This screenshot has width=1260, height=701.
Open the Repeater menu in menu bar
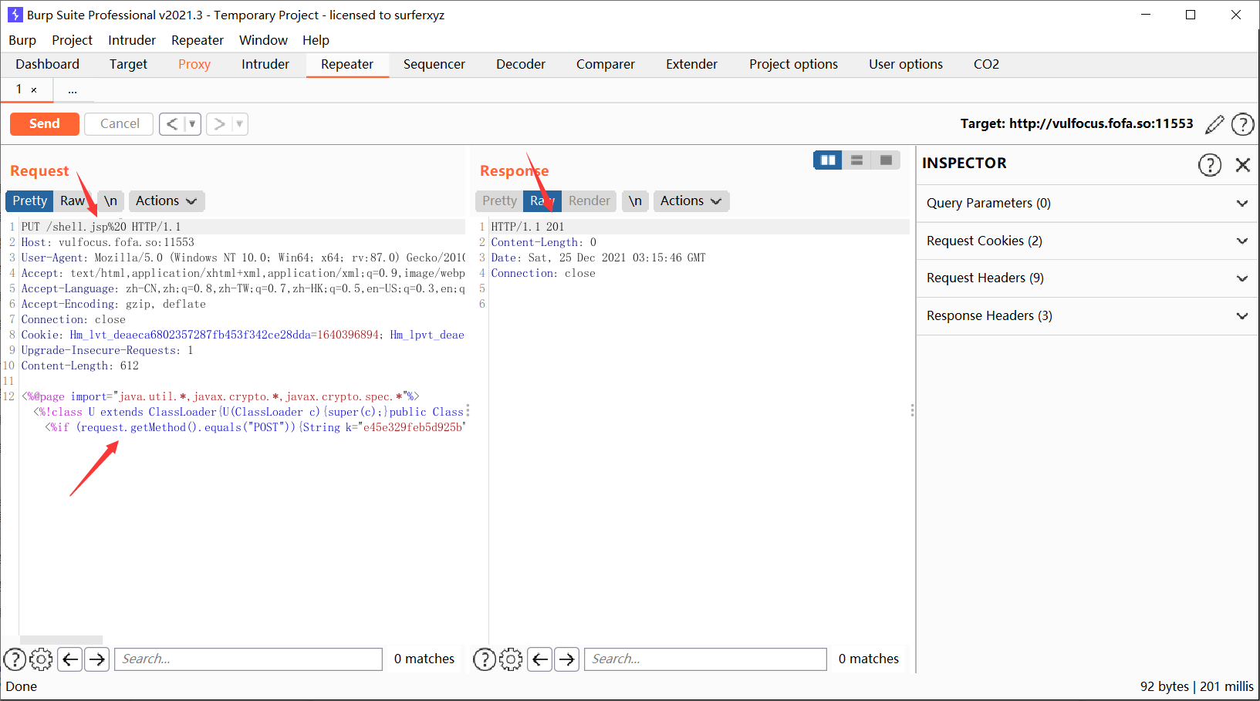198,40
